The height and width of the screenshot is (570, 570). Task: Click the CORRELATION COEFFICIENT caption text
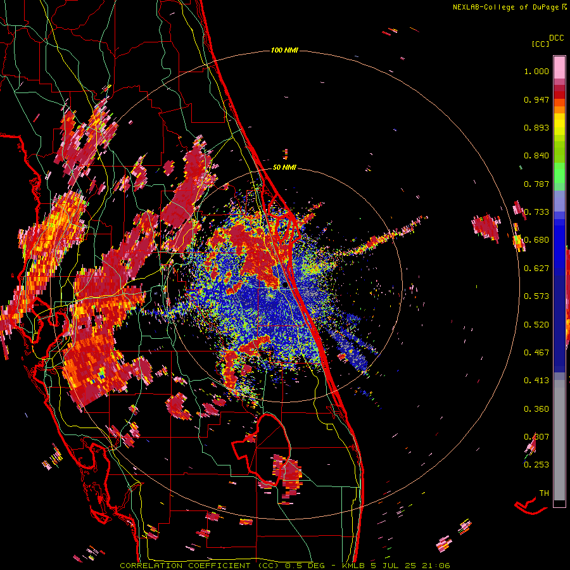tap(185, 566)
